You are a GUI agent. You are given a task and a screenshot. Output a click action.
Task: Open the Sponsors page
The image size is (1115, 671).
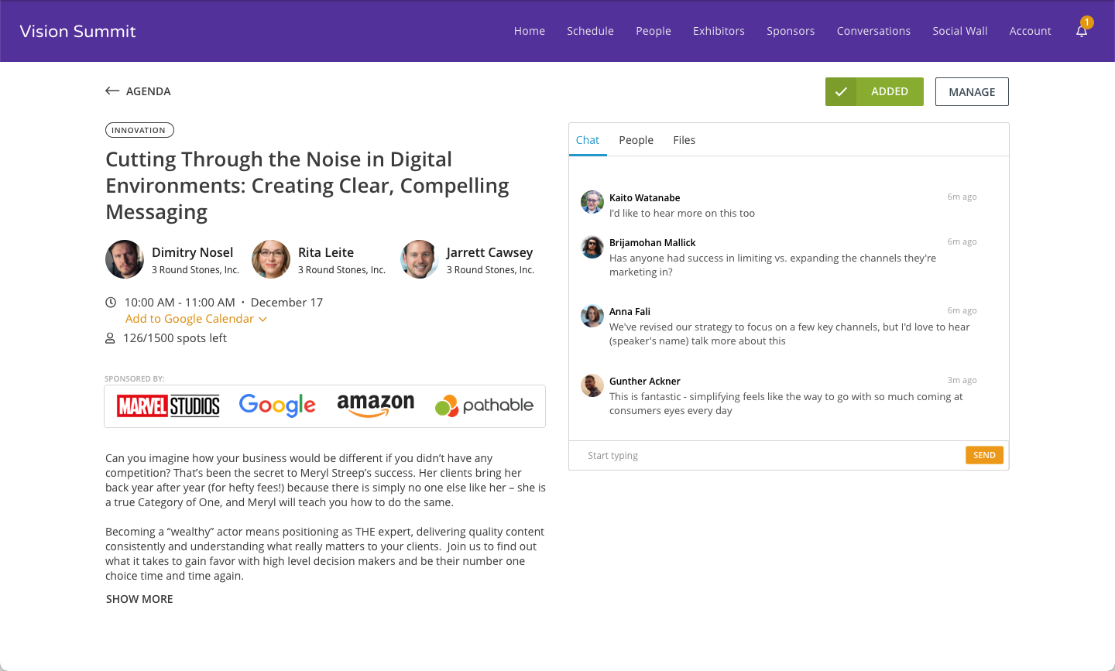[791, 31]
